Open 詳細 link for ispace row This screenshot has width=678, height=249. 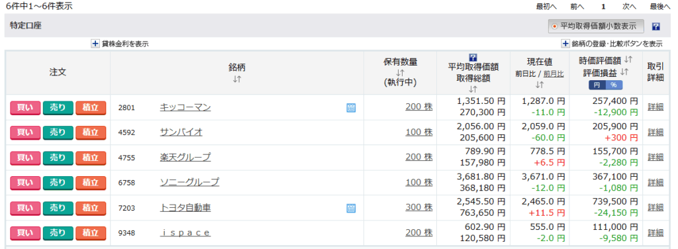[x=655, y=232]
